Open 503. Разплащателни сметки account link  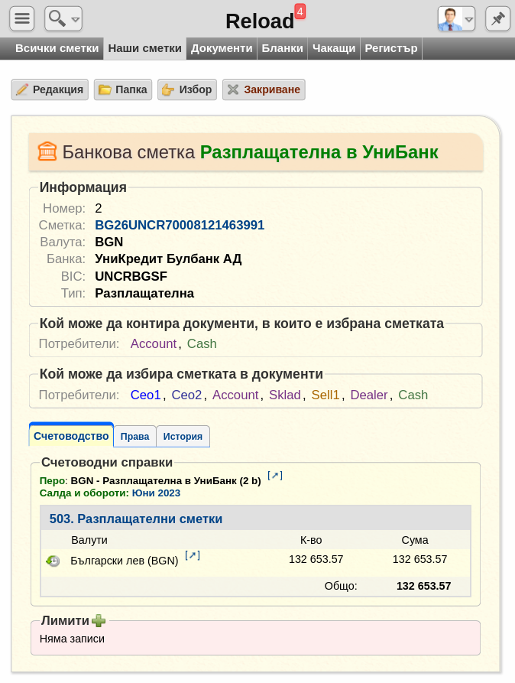tap(136, 519)
